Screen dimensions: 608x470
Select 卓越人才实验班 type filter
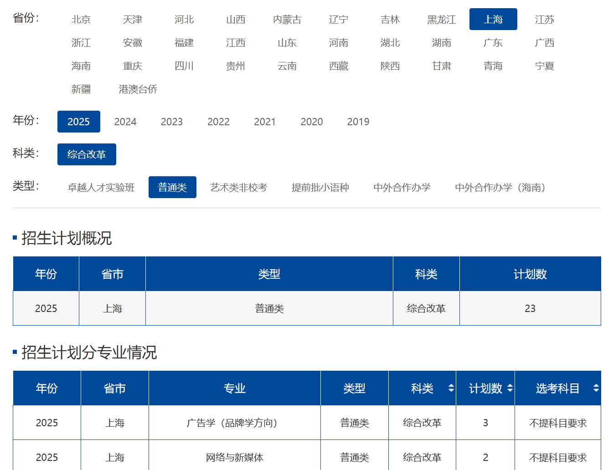(x=101, y=188)
